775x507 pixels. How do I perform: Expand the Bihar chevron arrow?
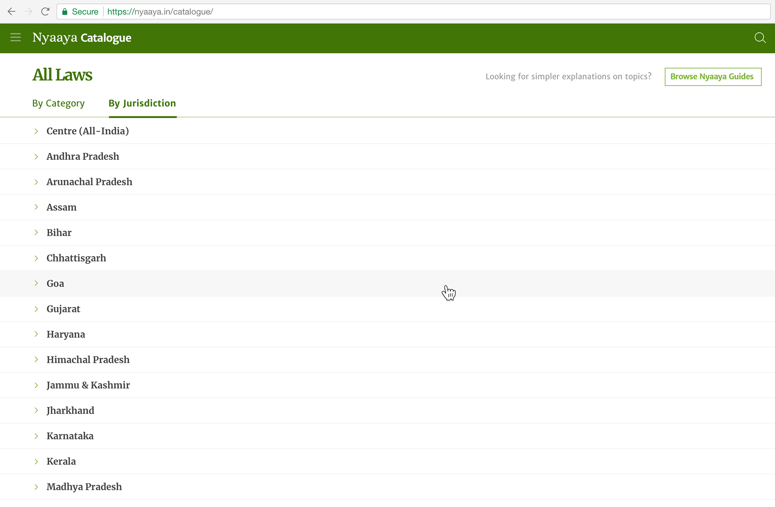click(36, 233)
